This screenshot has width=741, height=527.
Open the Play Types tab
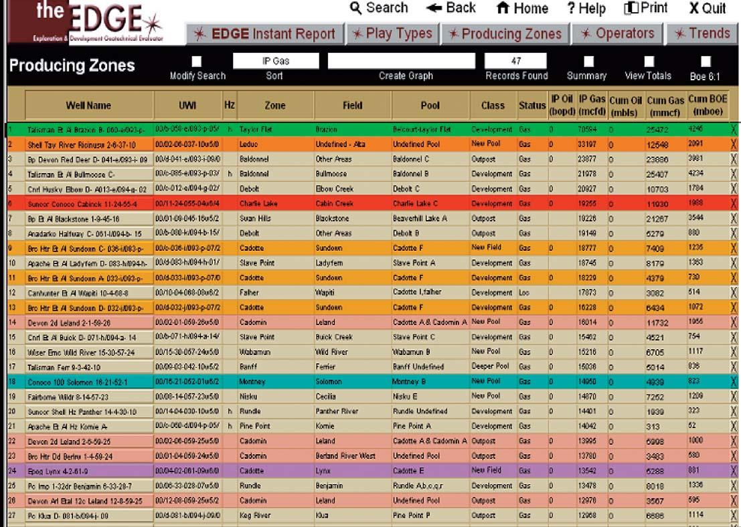(x=393, y=34)
